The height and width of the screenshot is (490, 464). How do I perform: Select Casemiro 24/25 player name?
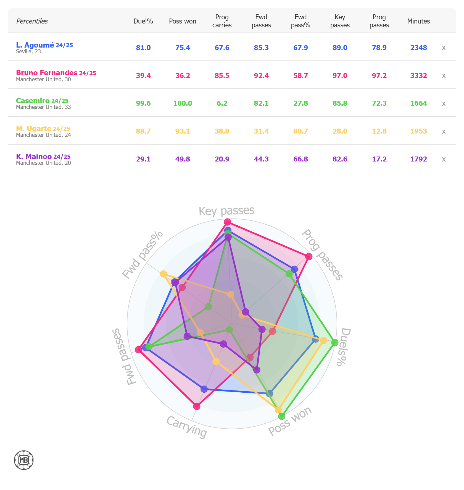42,101
